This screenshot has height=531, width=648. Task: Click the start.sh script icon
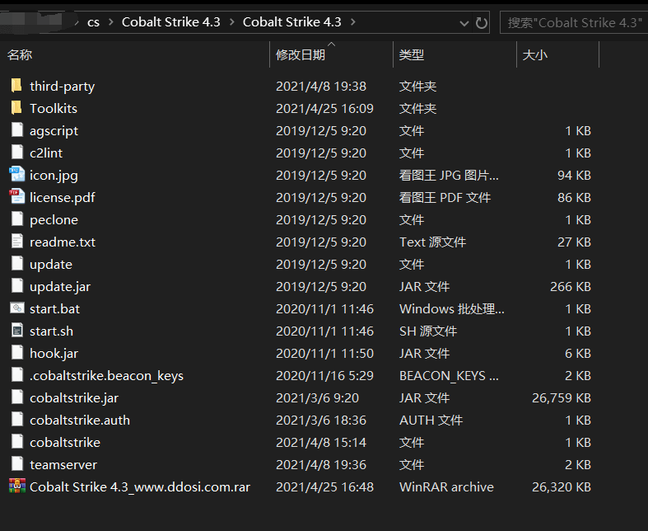pos(17,331)
